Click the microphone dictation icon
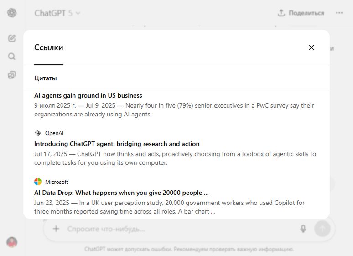The width and height of the screenshot is (353, 256). pos(303,229)
